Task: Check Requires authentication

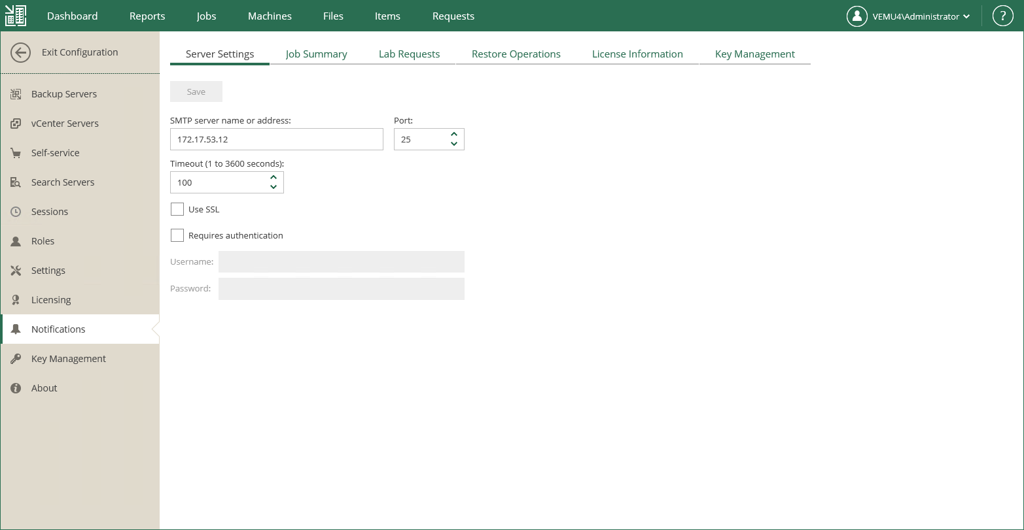Action: (x=177, y=235)
